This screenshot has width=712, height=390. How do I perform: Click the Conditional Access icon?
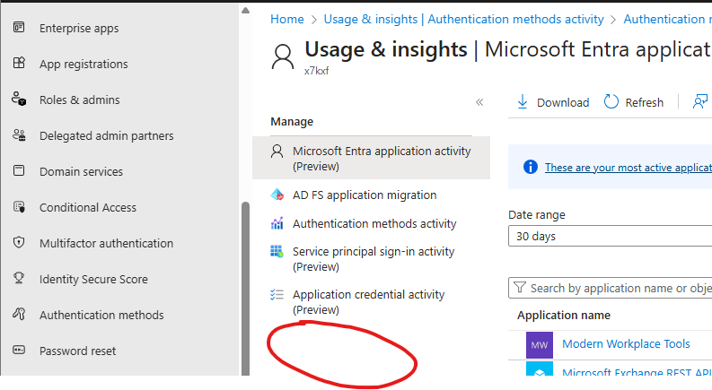coord(19,207)
